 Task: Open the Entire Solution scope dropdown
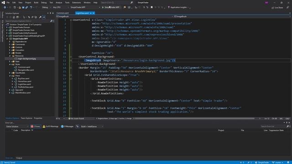[x=17, y=127]
